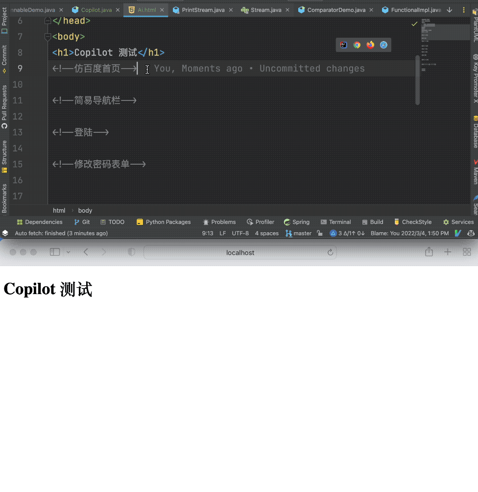Open the Structure tool window
The height and width of the screenshot is (492, 478).
(4, 156)
